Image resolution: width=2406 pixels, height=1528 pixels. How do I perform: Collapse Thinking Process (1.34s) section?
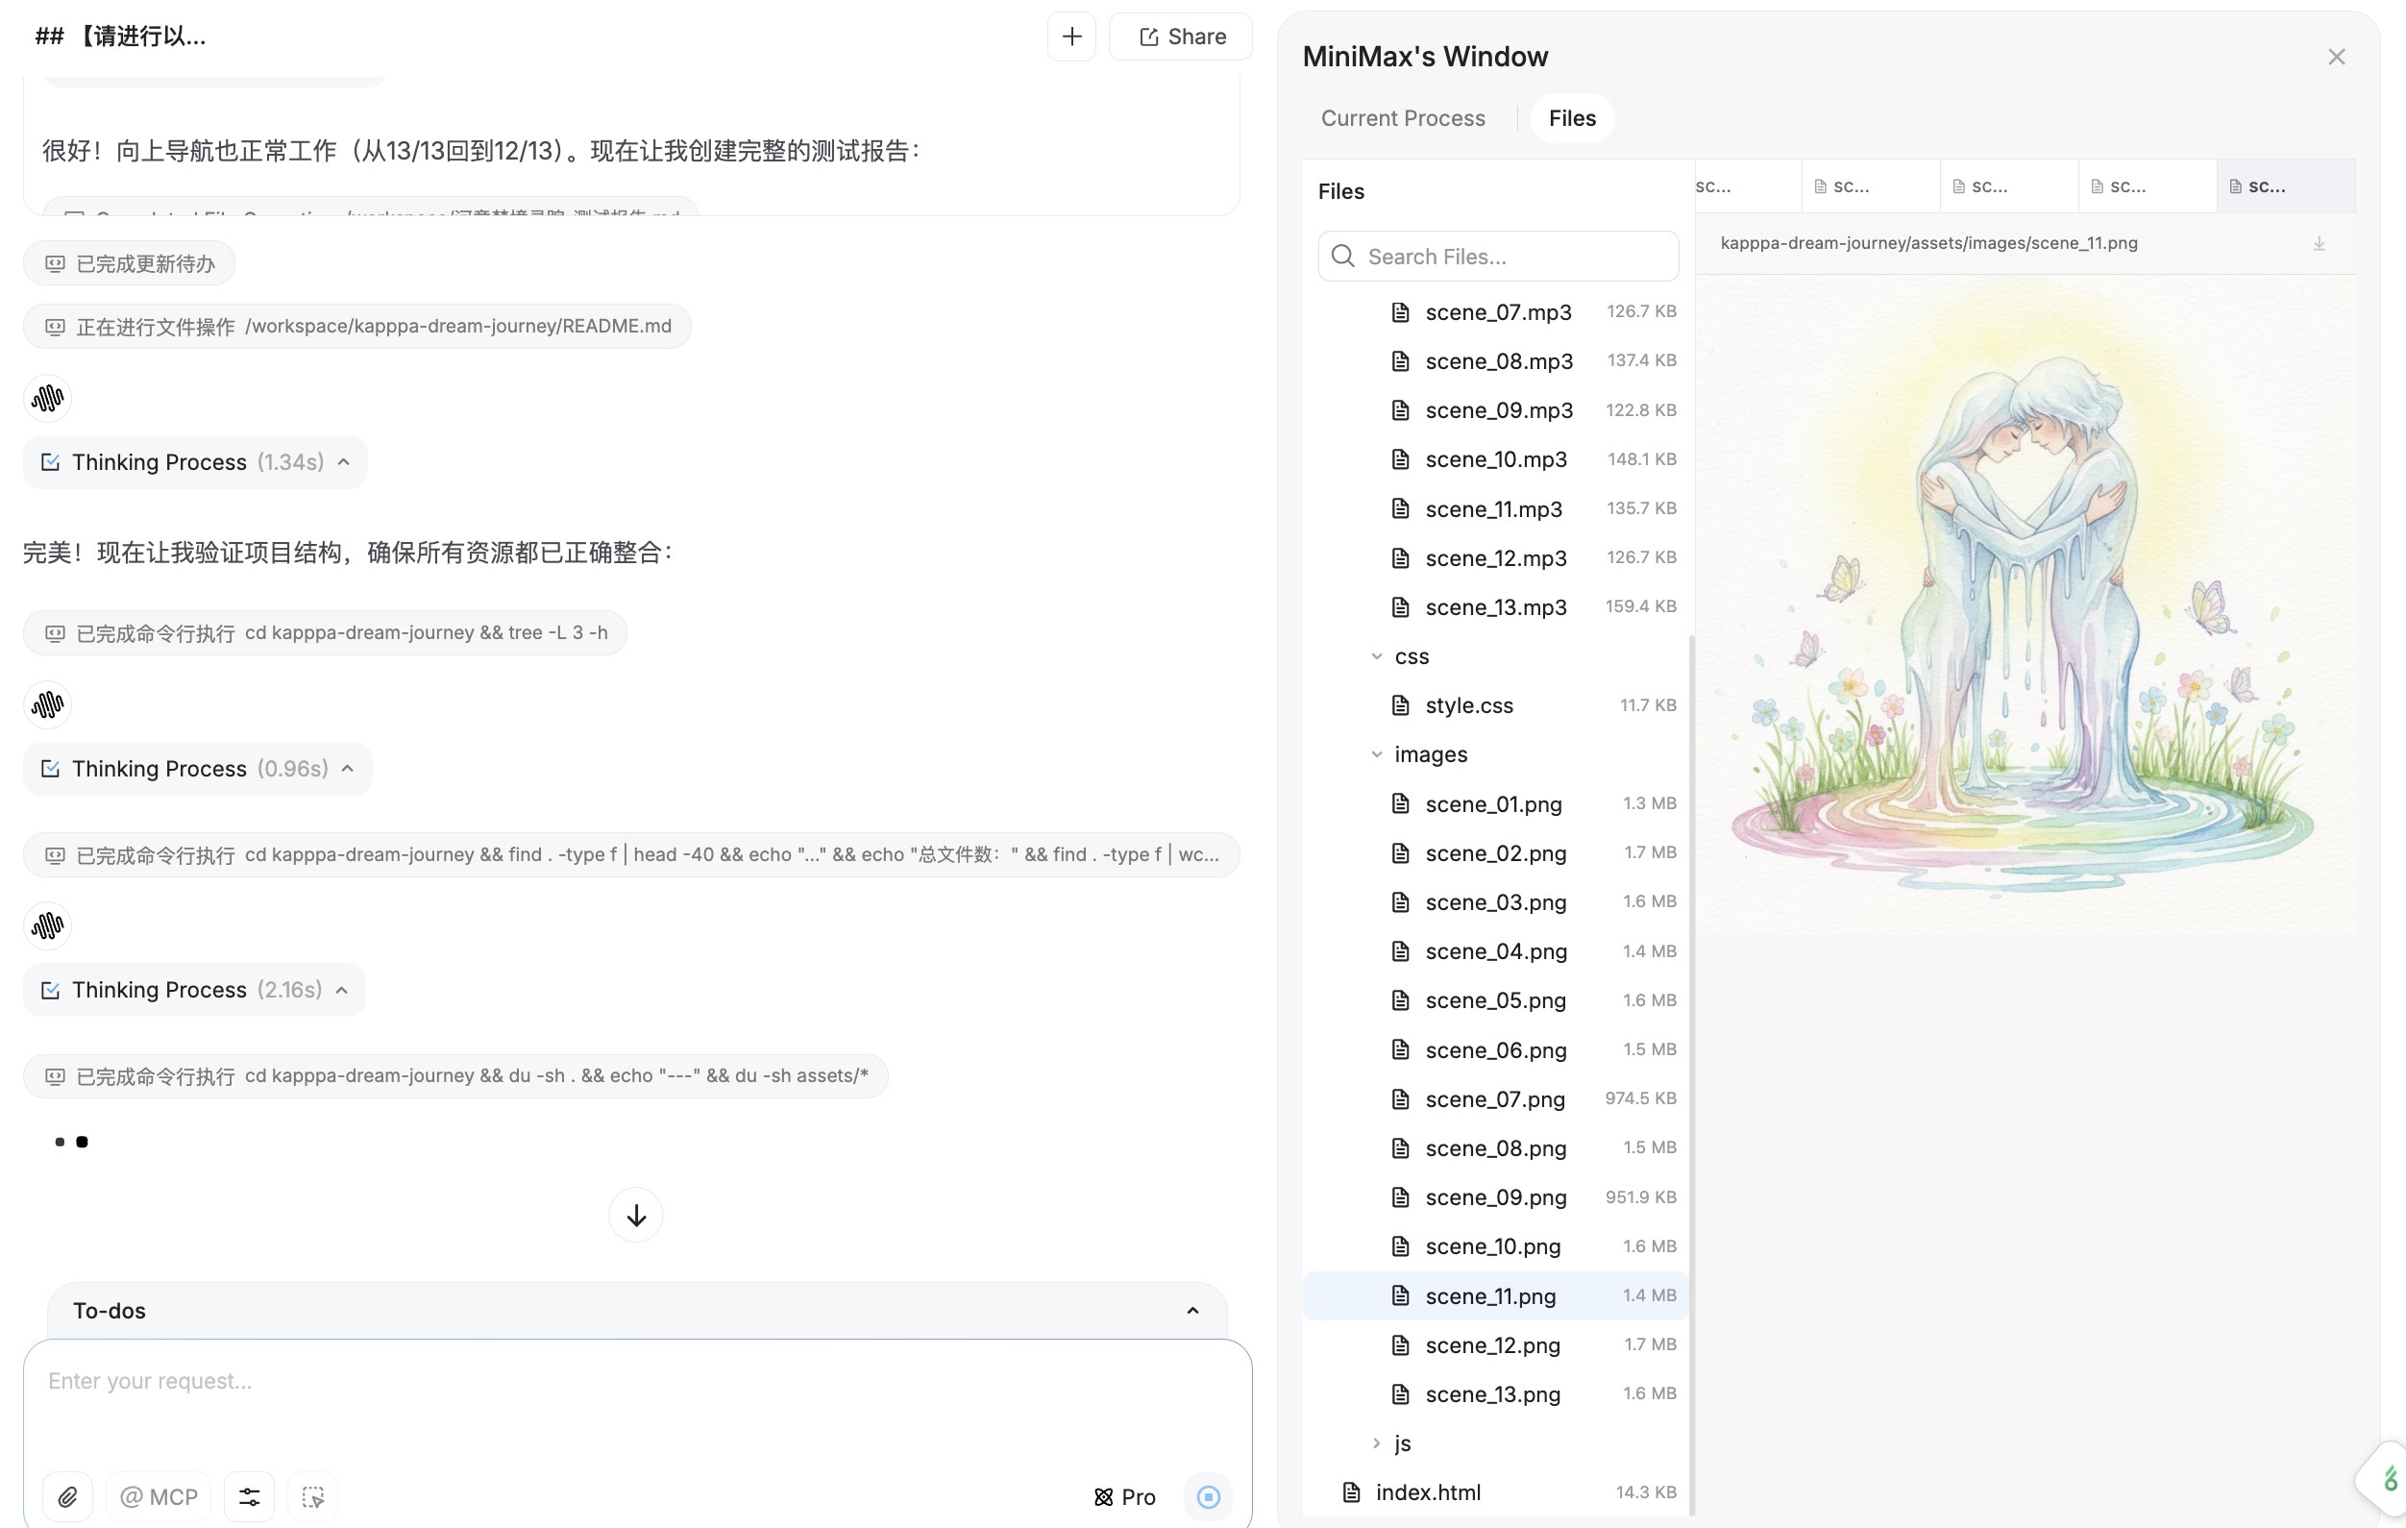click(x=344, y=461)
